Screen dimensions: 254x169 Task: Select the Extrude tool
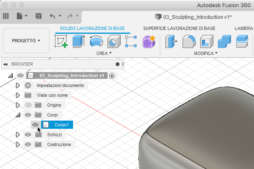click(x=79, y=41)
